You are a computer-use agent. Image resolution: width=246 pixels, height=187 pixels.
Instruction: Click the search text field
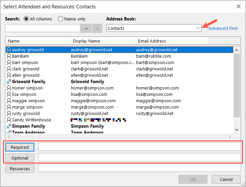(x=43, y=28)
